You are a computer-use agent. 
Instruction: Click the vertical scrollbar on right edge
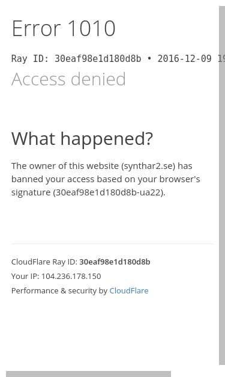[x=222, y=185]
